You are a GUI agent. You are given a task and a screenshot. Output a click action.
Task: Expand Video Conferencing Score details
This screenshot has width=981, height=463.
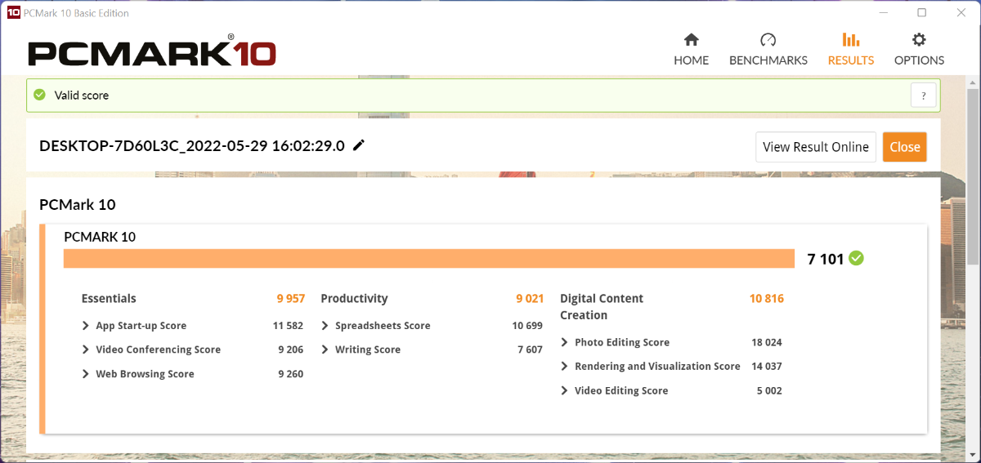(x=86, y=349)
